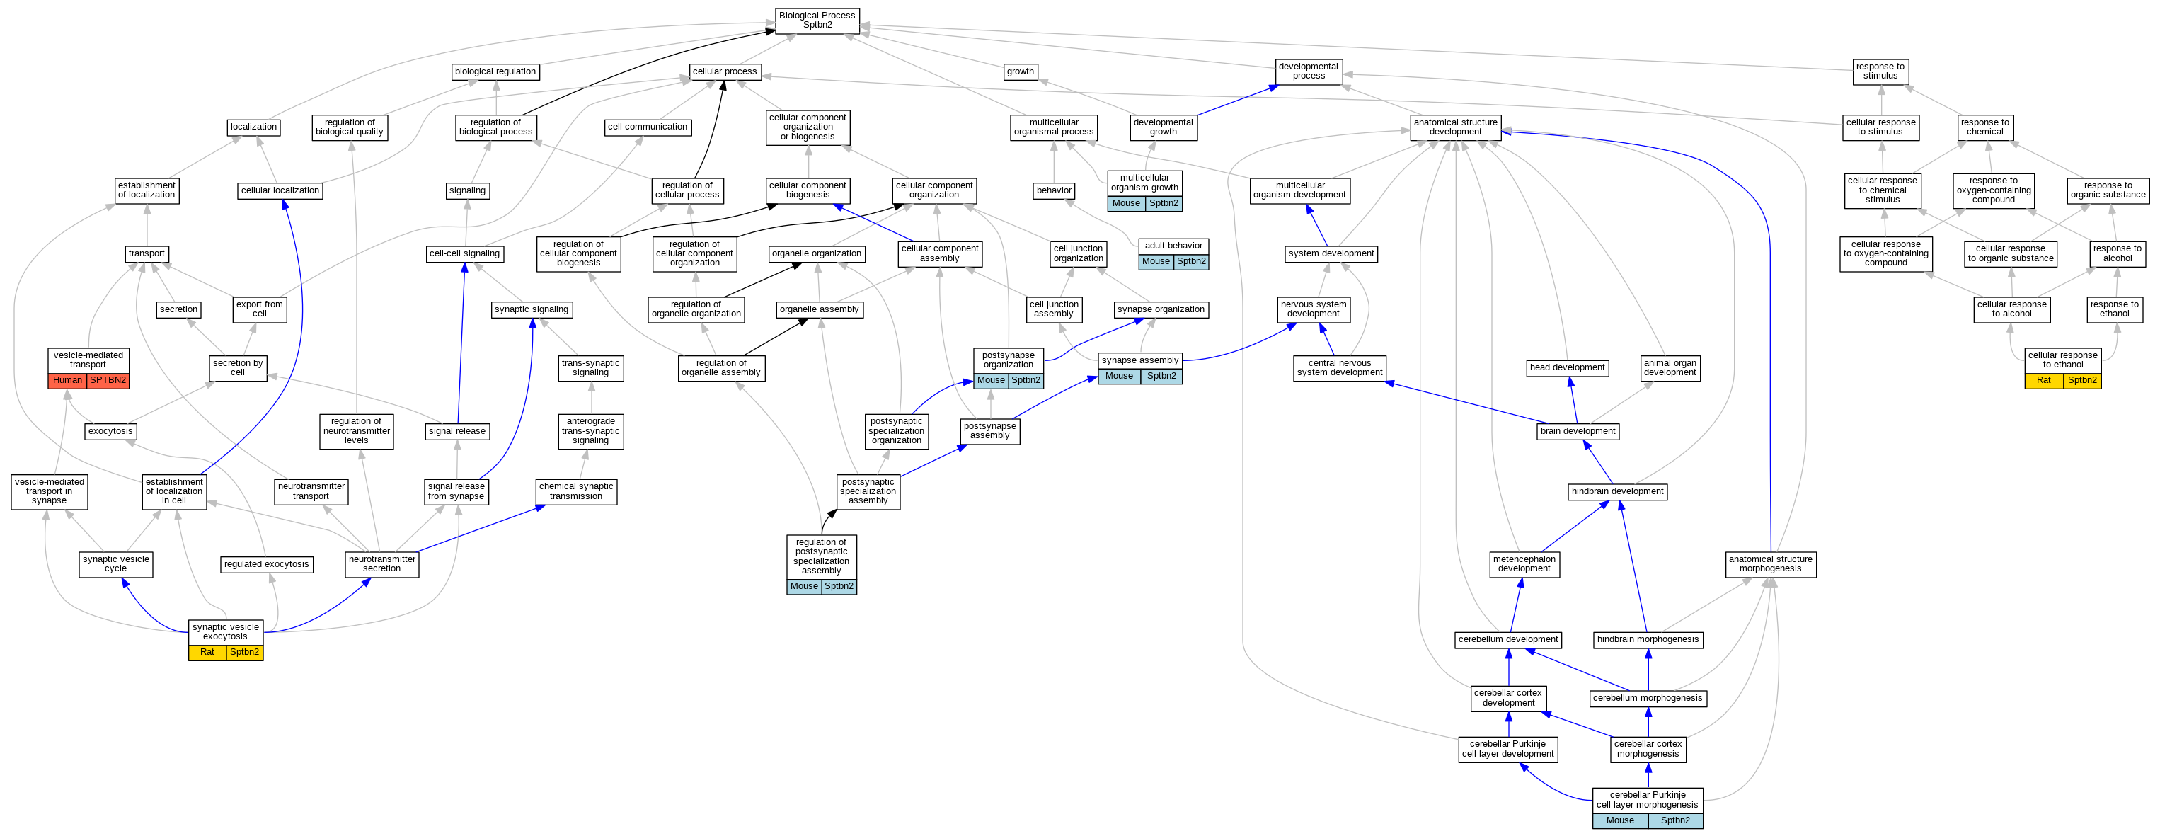
Task: Click the 'cellular process' node
Action: click(x=725, y=72)
